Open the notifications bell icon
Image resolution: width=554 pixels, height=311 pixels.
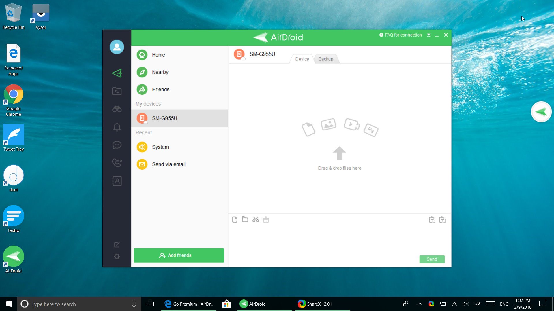point(117,127)
